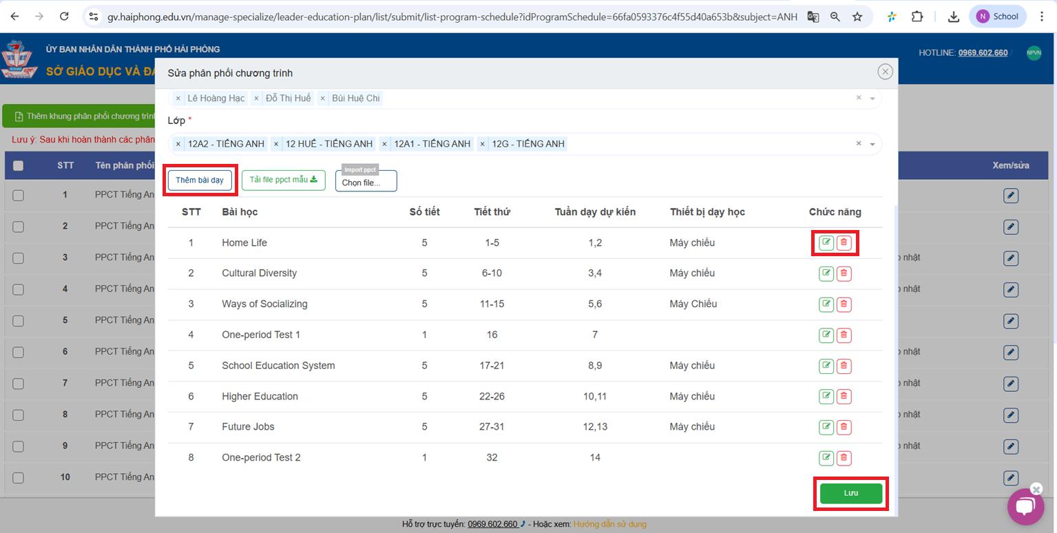Click the Thêm bài dạy button

(x=200, y=180)
